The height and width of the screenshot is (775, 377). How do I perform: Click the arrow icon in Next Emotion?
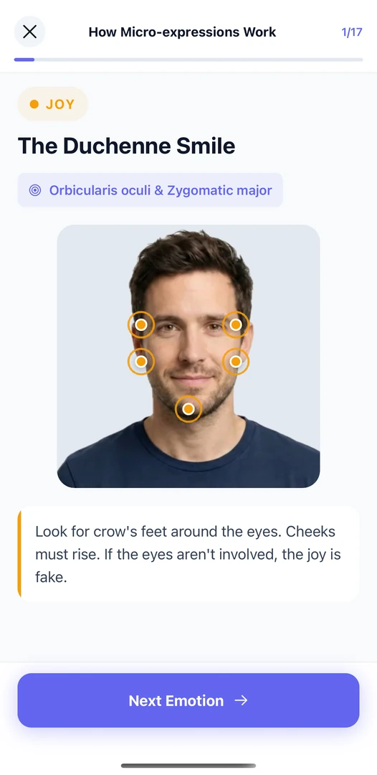241,700
